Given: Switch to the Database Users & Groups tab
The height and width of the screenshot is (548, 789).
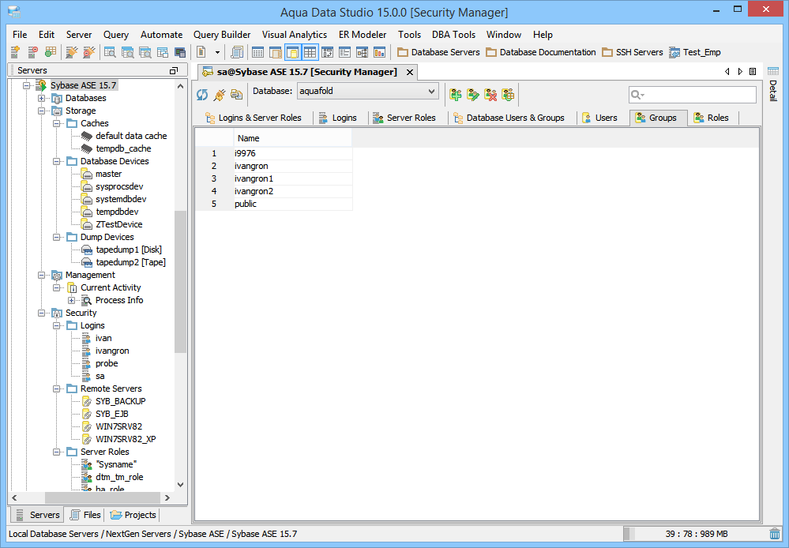Looking at the screenshot, I should 509,118.
